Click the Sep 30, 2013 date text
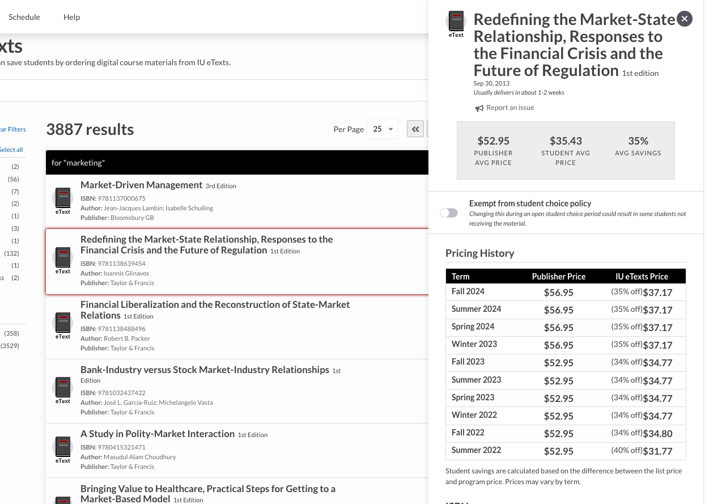Screen dimensions: 705x504 [x=492, y=83]
